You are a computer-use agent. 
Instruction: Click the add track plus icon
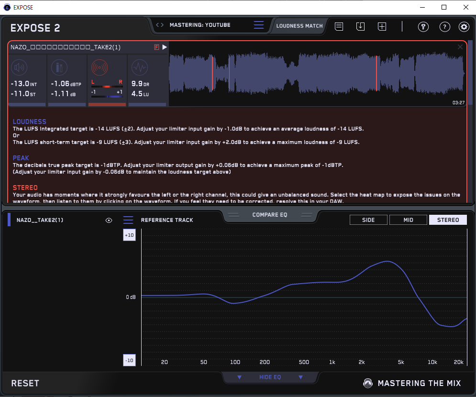pos(382,26)
